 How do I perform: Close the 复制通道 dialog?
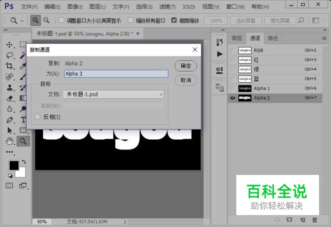(x=195, y=50)
